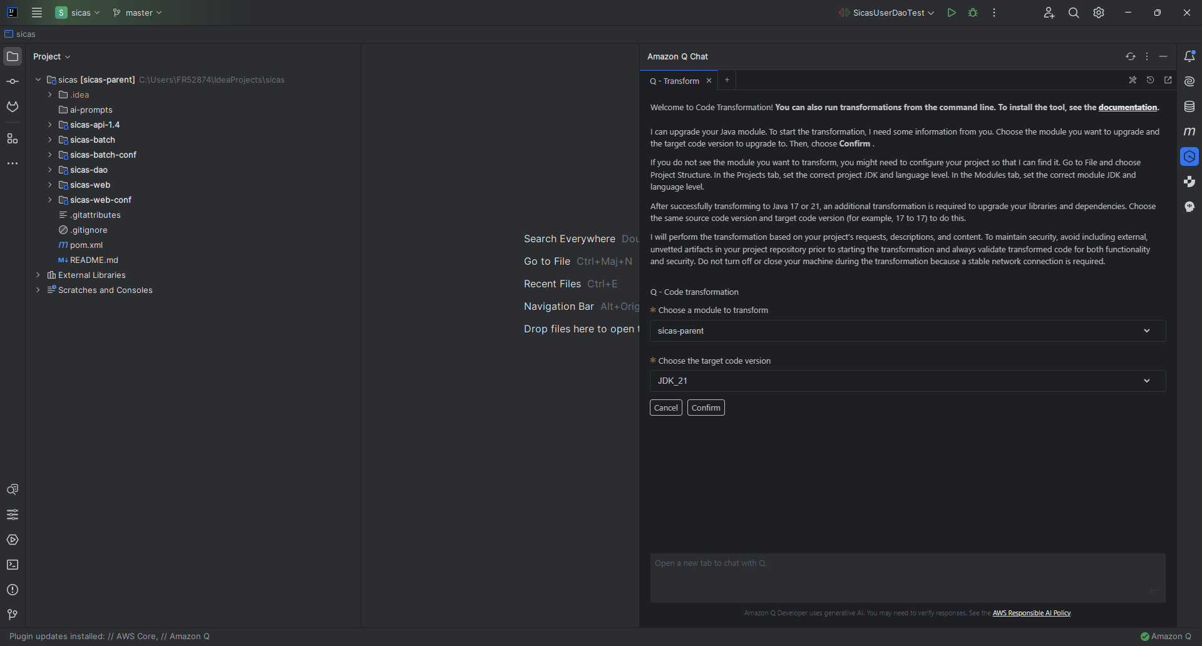Screen dimensions: 1202x646
Task: Open IDE settings gear
Action: tap(1099, 13)
